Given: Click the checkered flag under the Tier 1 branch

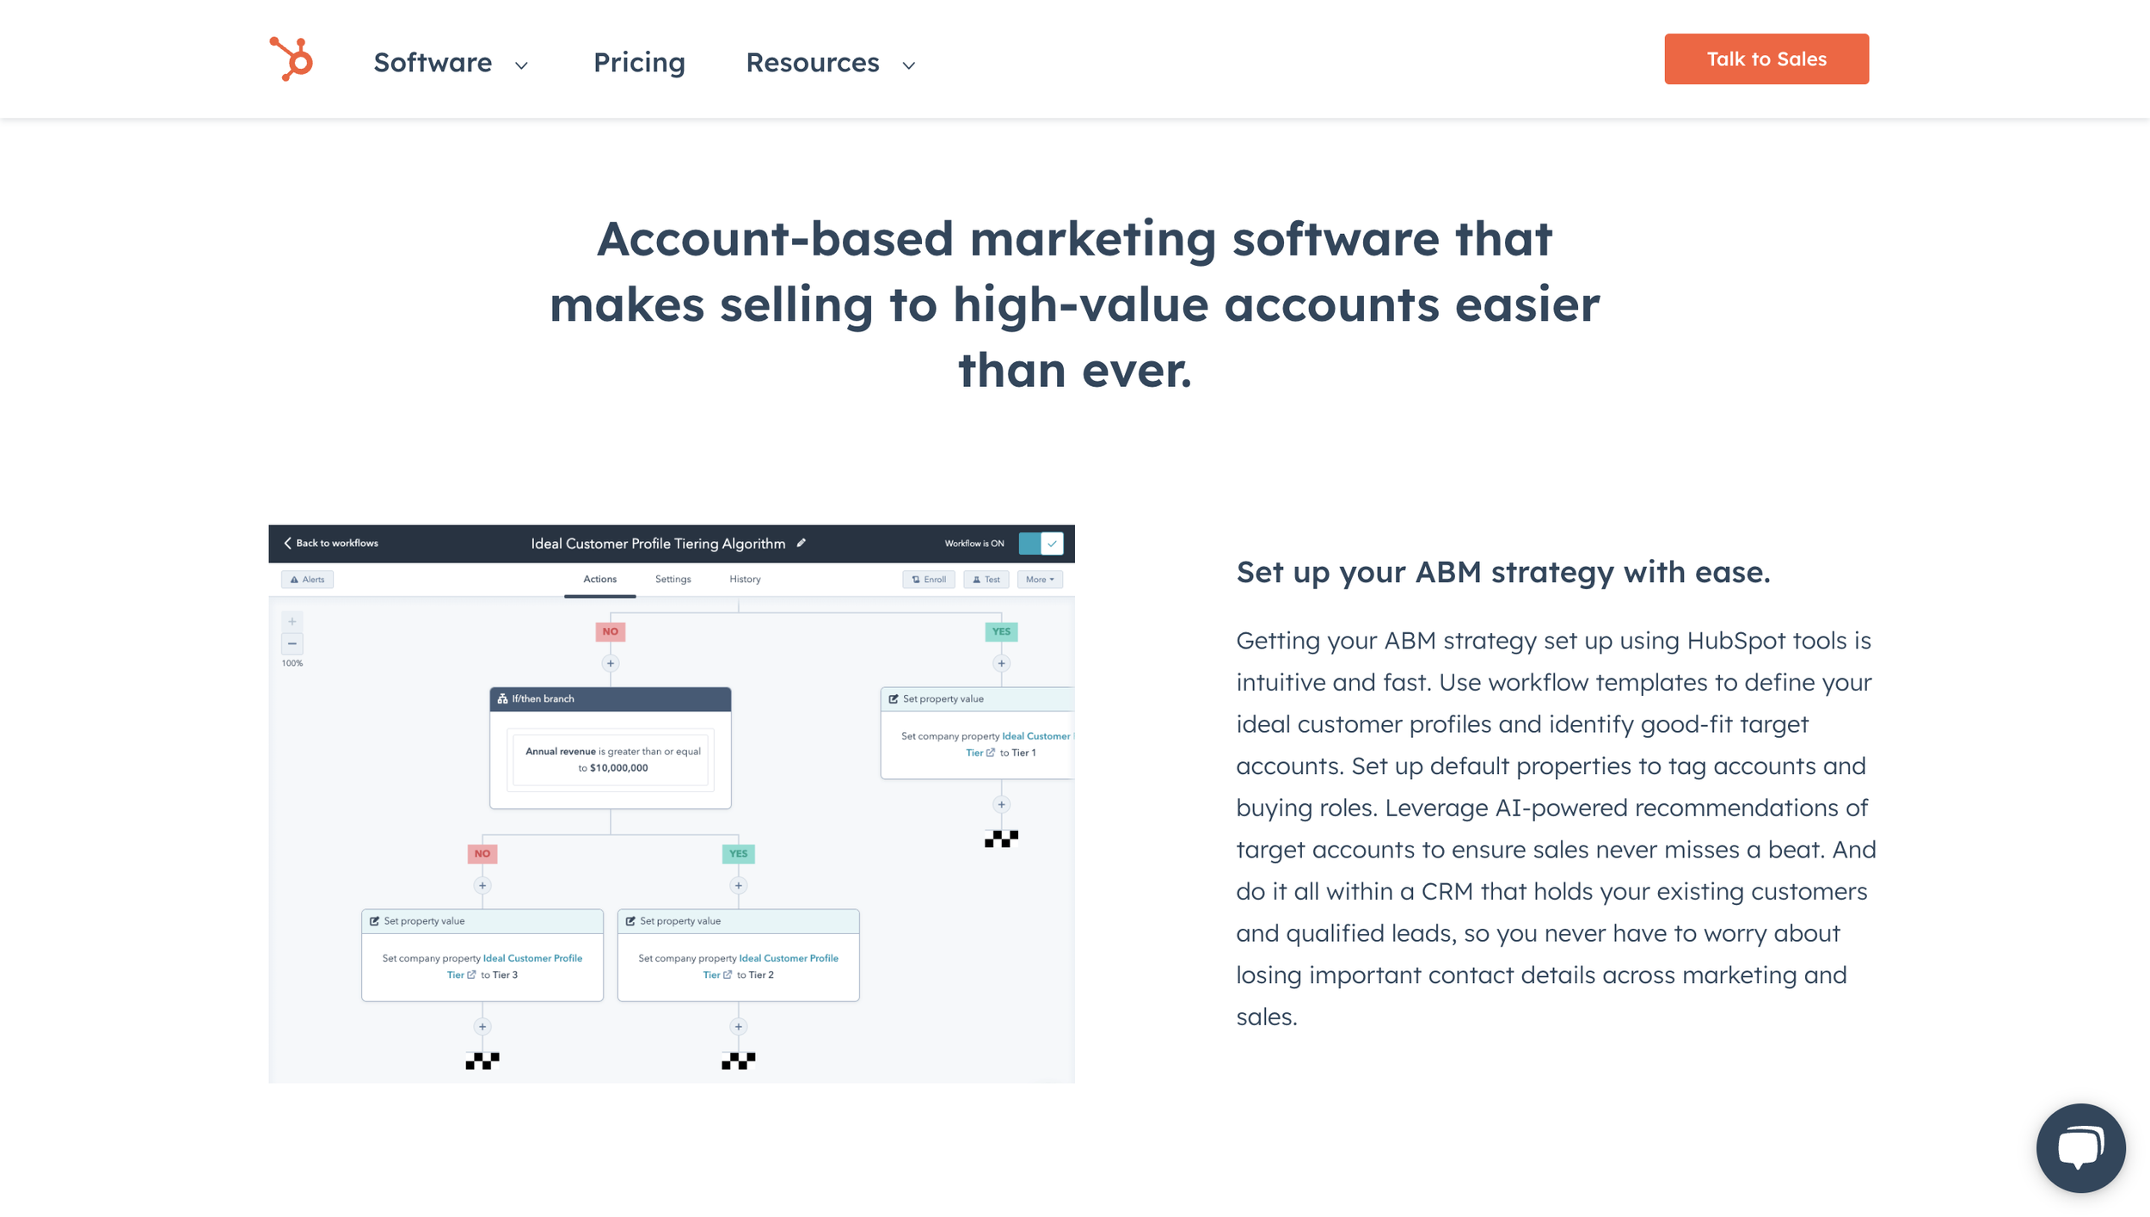Looking at the screenshot, I should [x=1001, y=839].
